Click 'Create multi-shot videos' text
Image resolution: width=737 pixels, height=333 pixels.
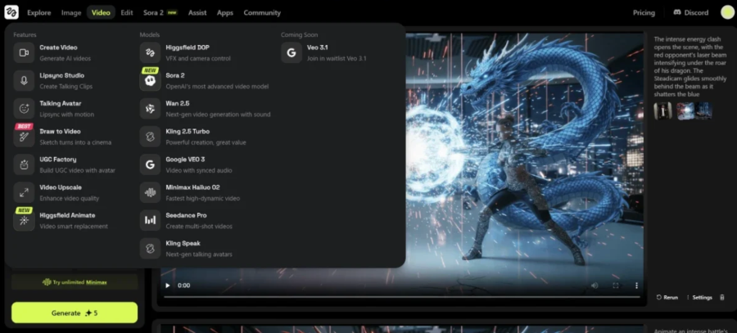pos(199,227)
